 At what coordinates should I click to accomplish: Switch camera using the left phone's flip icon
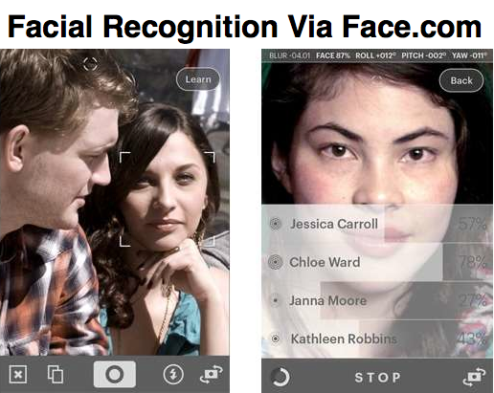(211, 375)
